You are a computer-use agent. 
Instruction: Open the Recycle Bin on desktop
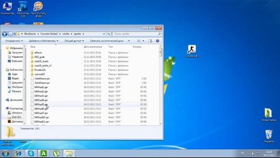click(x=269, y=136)
